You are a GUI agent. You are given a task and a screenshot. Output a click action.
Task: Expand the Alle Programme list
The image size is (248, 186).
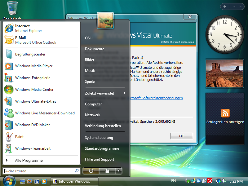(x=29, y=161)
